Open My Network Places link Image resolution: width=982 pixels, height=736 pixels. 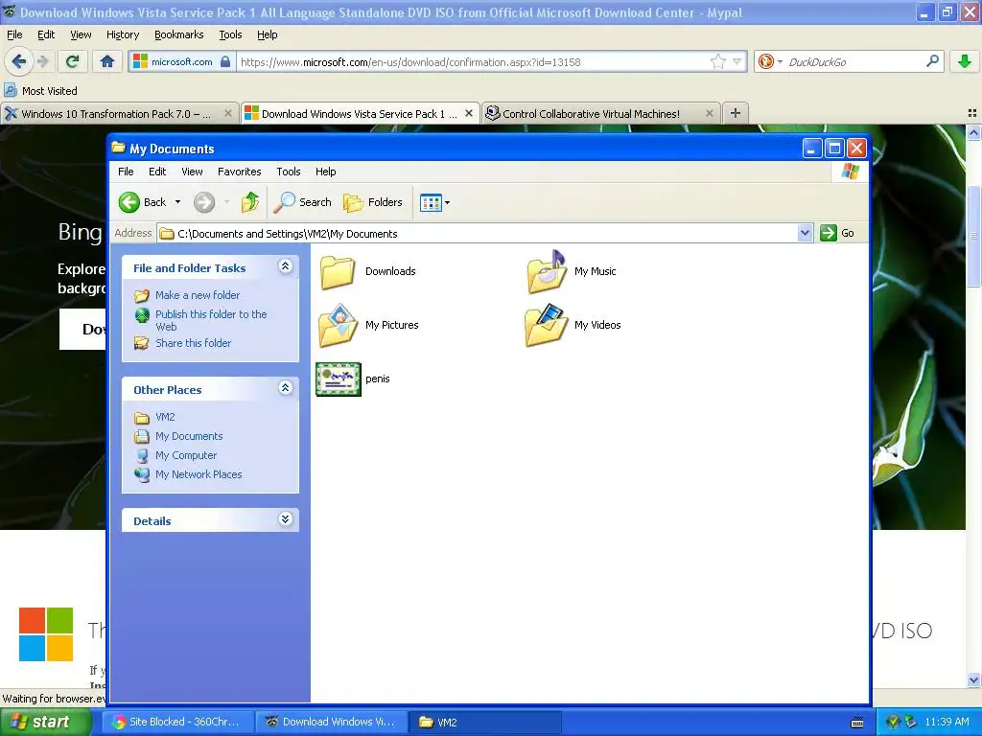[x=199, y=474]
